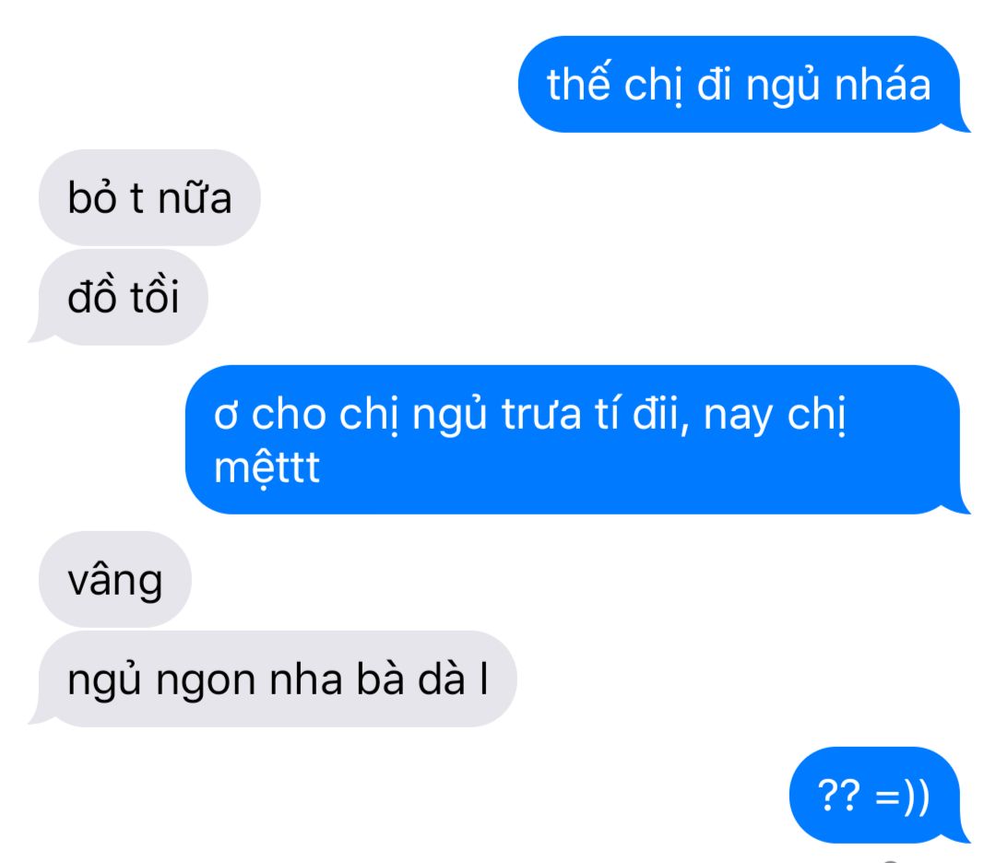Viewport: 996px width, 863px height.
Task: Tap the "vâng" reply bubble
Action: pyautogui.click(x=115, y=579)
